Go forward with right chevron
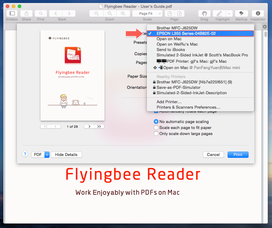This screenshot has width=272, height=228. point(69,13)
